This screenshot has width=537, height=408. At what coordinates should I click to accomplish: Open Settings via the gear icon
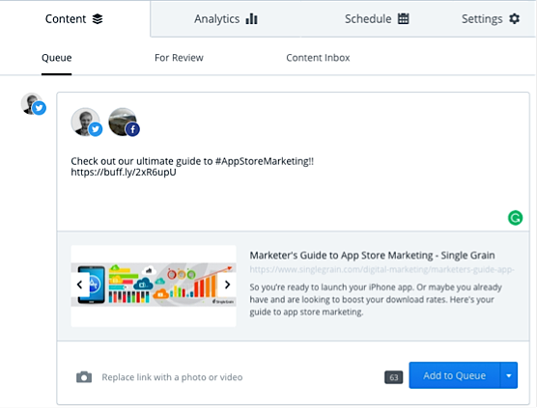pos(514,18)
